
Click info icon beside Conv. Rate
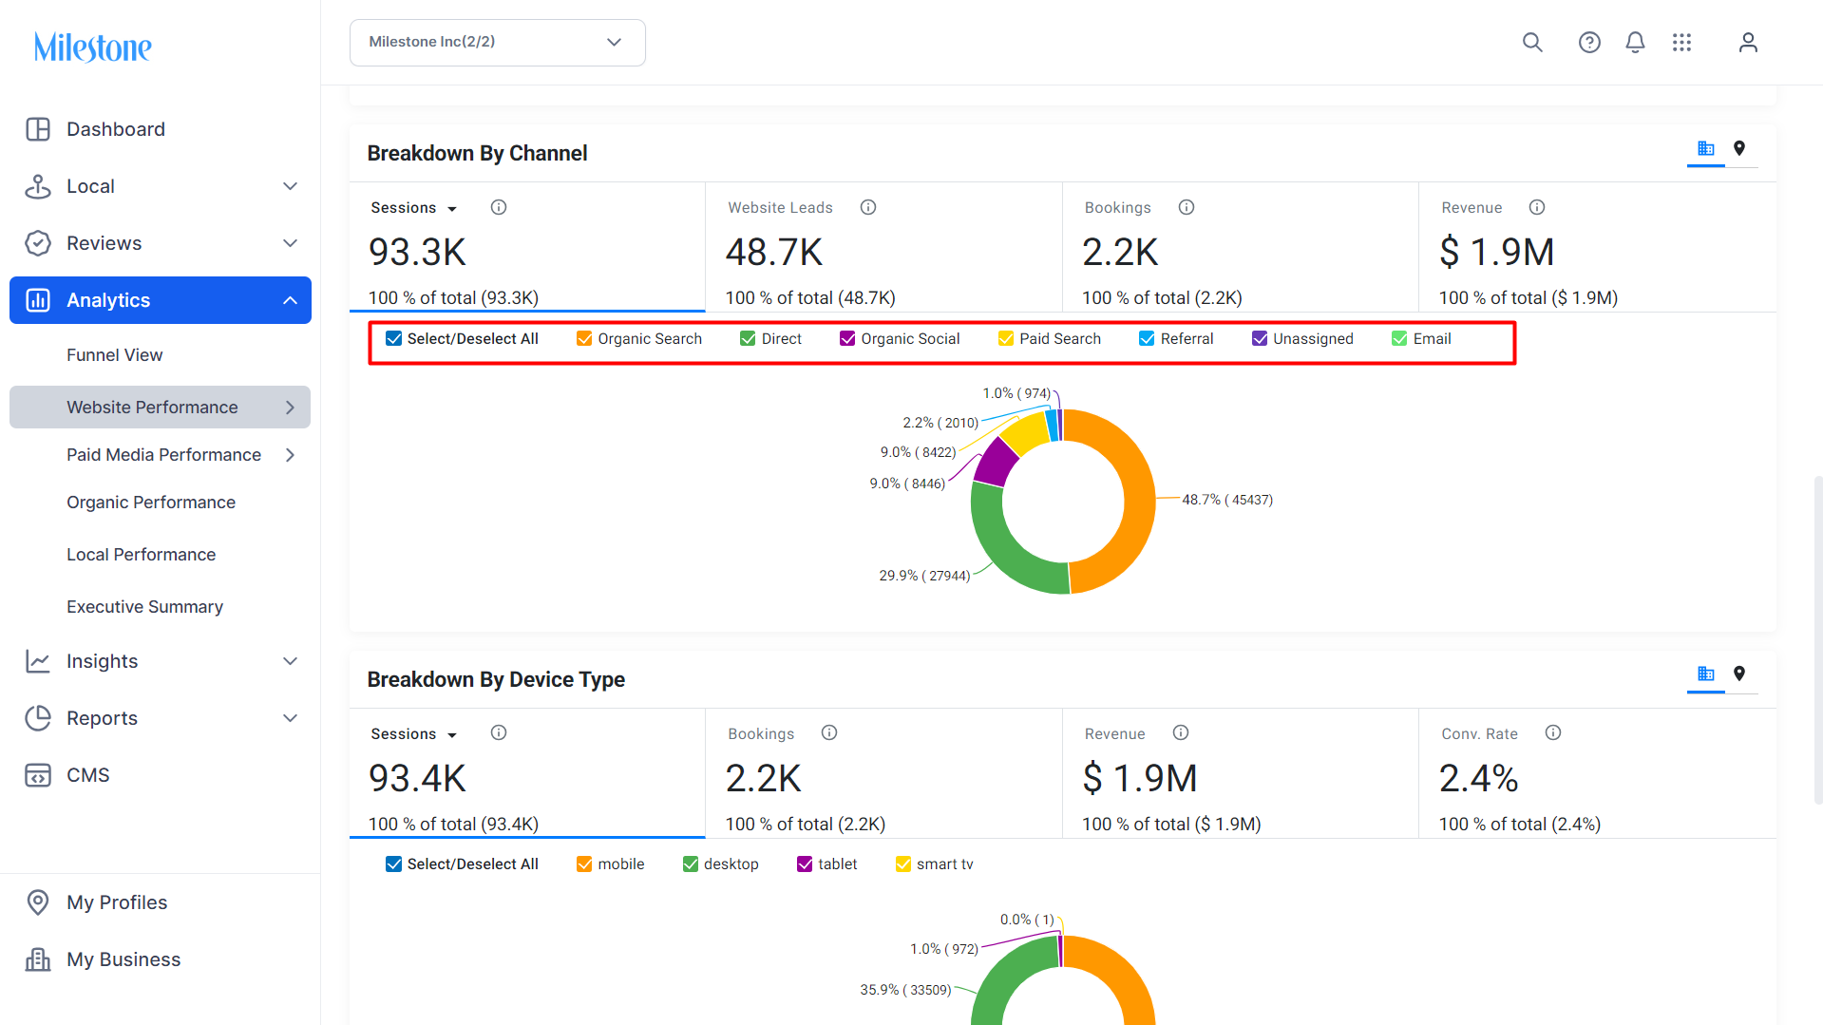click(x=1552, y=732)
